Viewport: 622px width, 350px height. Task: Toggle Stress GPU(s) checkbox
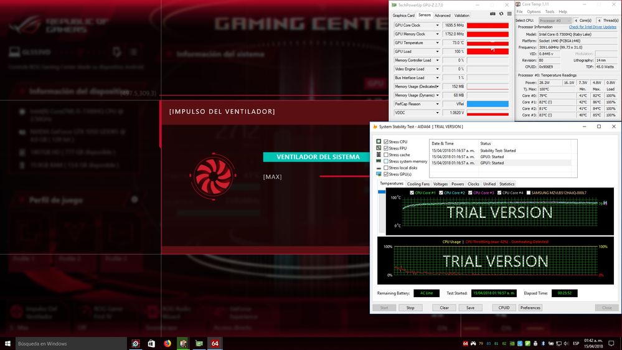click(x=386, y=174)
